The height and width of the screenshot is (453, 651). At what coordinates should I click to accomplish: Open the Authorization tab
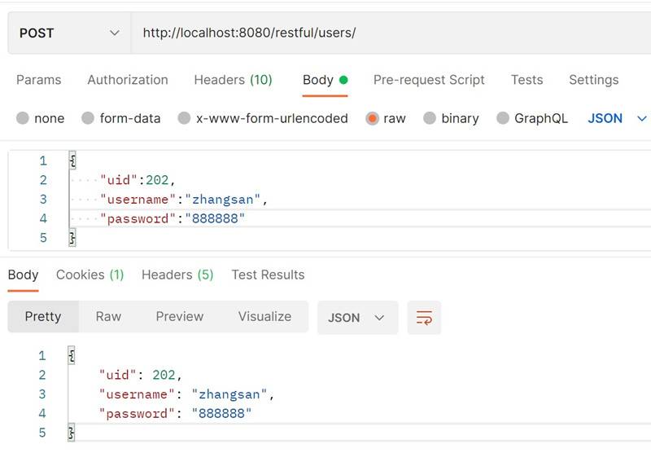[x=128, y=80]
